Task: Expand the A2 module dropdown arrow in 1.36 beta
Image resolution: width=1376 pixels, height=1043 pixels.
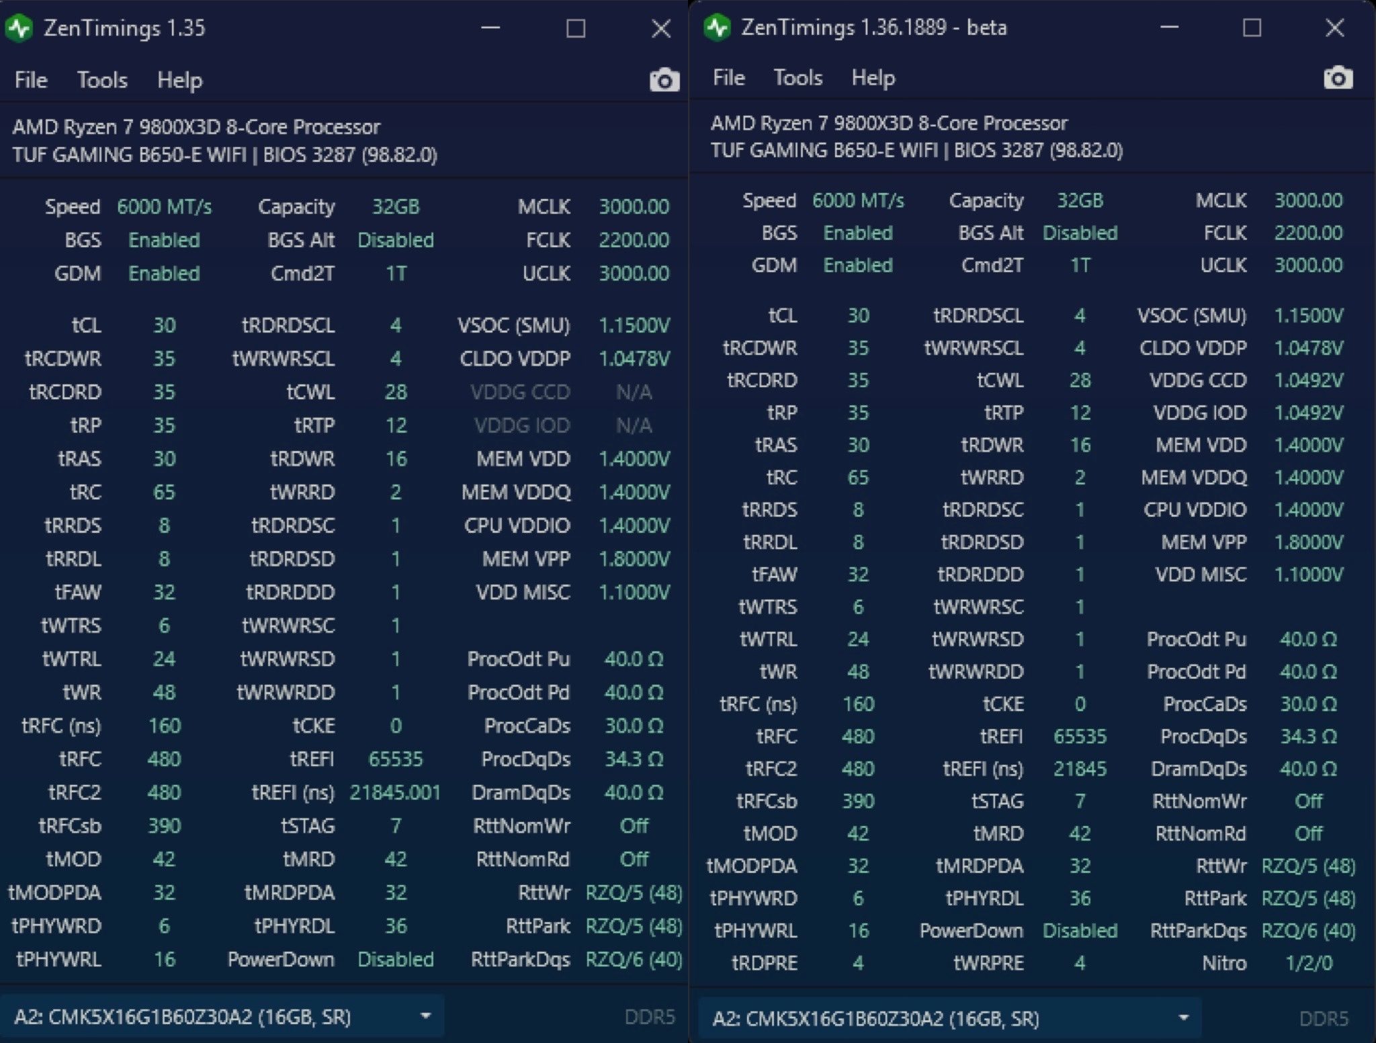Action: 1184,1018
